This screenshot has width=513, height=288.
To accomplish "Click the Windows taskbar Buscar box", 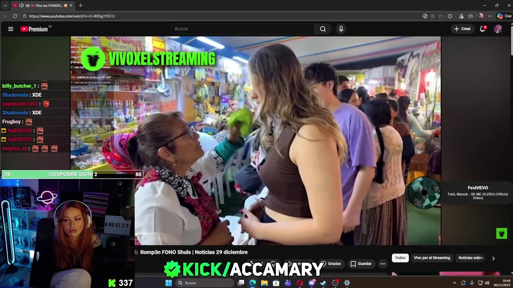I will (x=204, y=283).
